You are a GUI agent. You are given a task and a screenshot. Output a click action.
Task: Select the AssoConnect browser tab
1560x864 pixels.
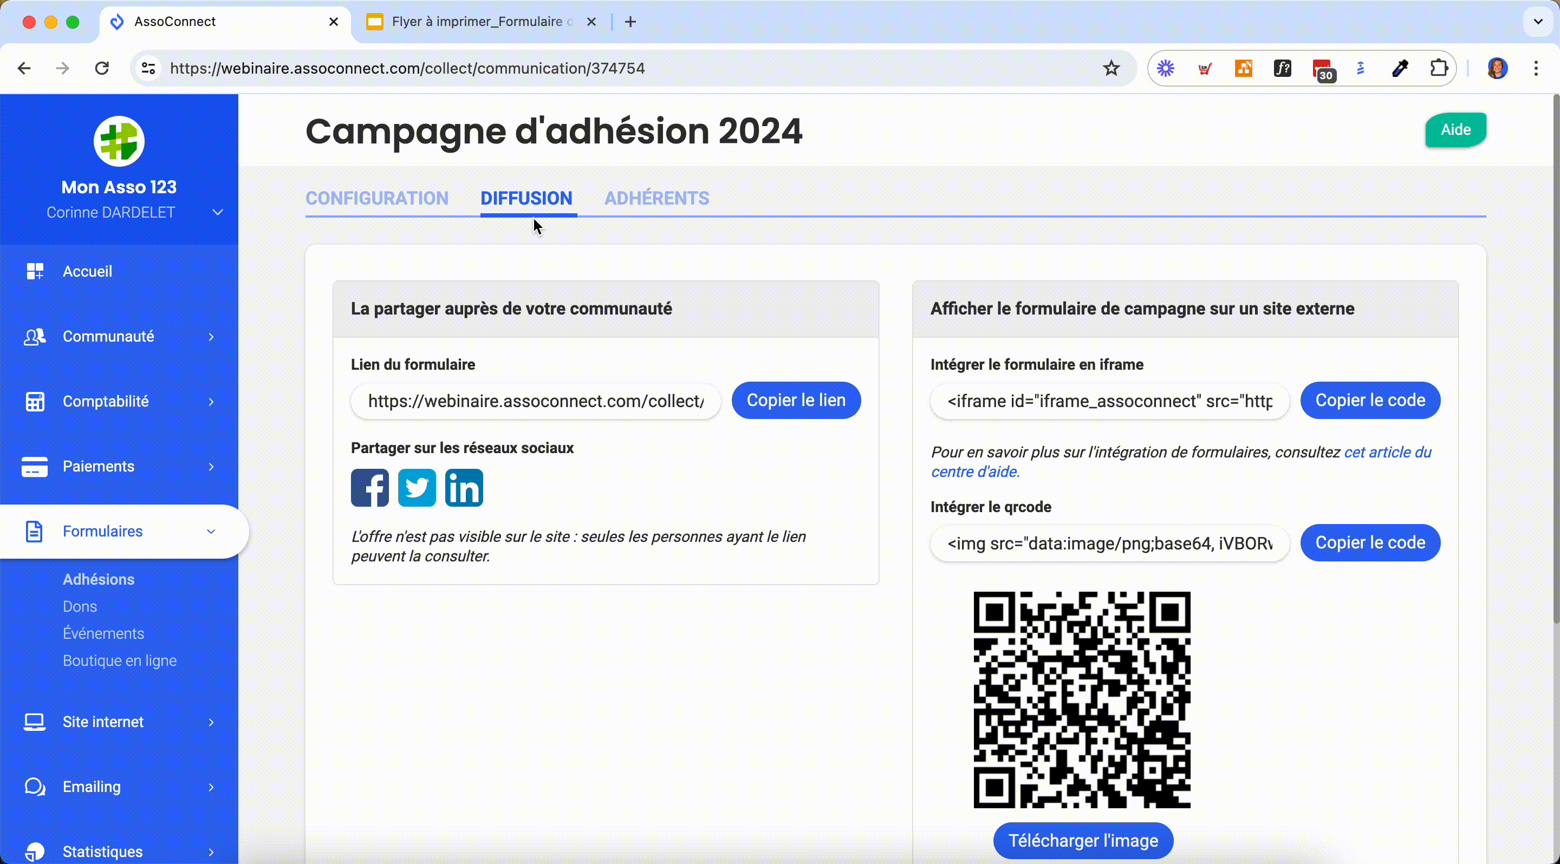click(x=224, y=22)
